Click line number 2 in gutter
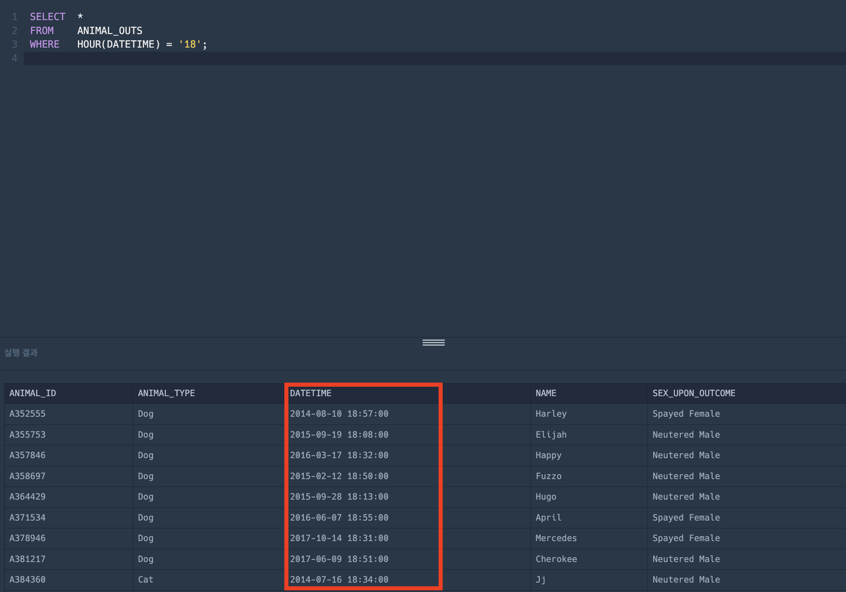 pyautogui.click(x=15, y=31)
